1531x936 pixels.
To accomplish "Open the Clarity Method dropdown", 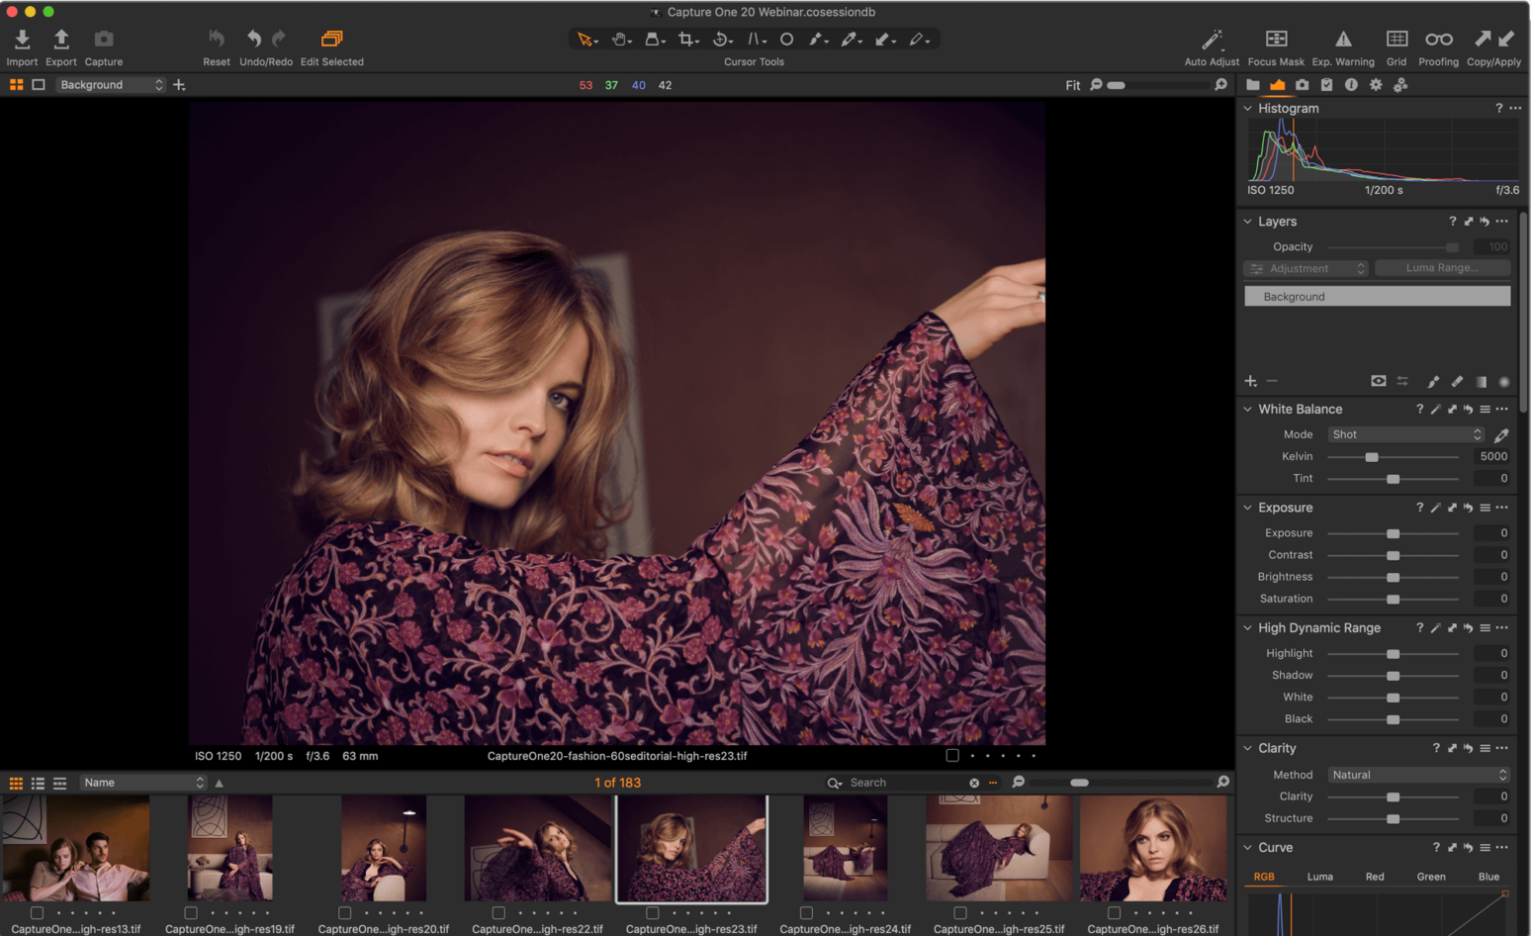I will pyautogui.click(x=1417, y=775).
